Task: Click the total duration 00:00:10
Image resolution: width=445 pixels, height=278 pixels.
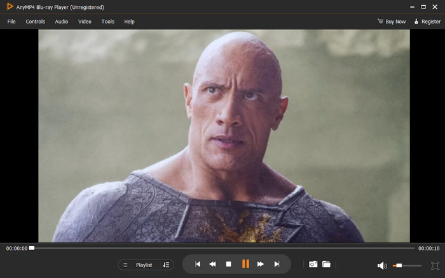Action: (x=429, y=249)
